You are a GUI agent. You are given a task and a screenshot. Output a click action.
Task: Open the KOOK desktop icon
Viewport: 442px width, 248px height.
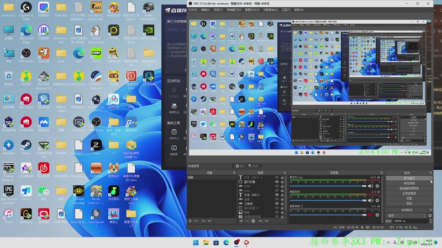pyautogui.click(x=96, y=55)
